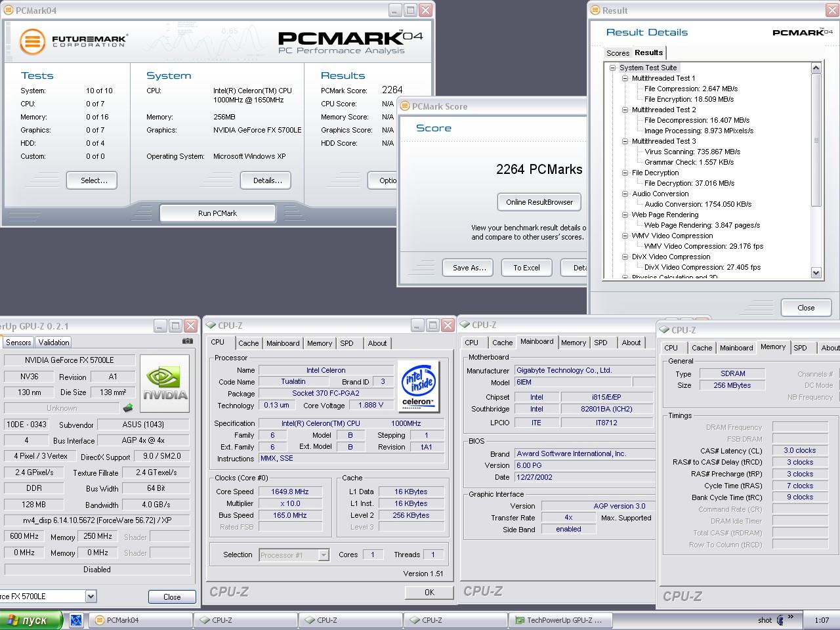Screen dimensions: 840x630
Task: Collapse the Multithreaded Test 3 node
Action: (x=625, y=141)
